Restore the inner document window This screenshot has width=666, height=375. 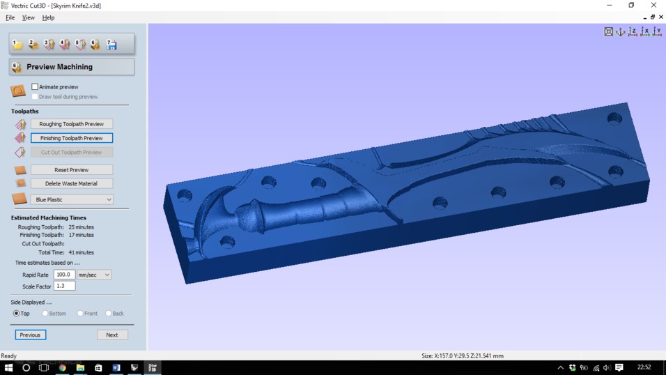653,17
